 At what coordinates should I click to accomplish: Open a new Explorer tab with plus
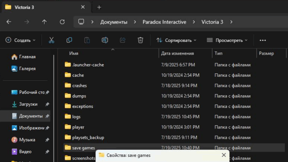[99, 7]
